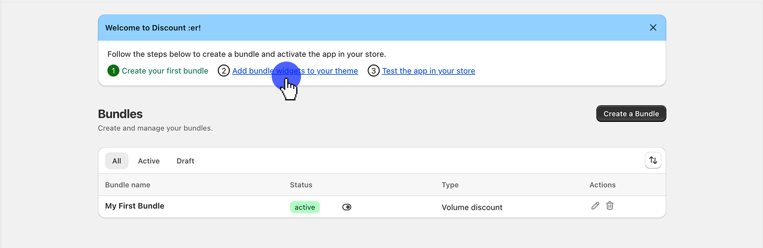Delete My First Bundle using the trash icon
The width and height of the screenshot is (763, 248).
click(610, 206)
